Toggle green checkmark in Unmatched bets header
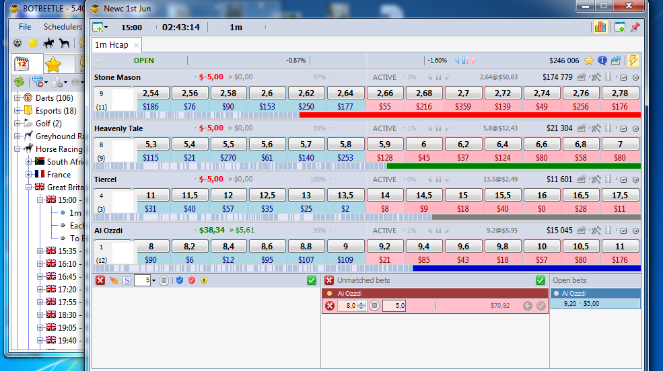This screenshot has height=371, width=663. coord(540,280)
